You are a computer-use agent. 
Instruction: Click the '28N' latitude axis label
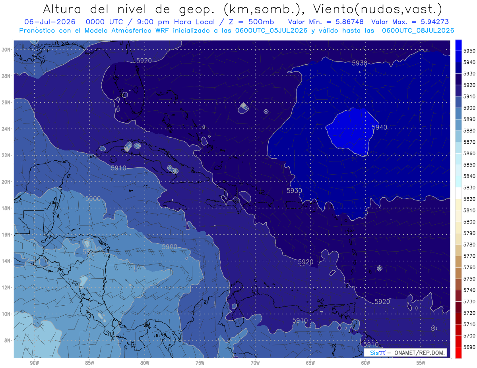(6, 75)
